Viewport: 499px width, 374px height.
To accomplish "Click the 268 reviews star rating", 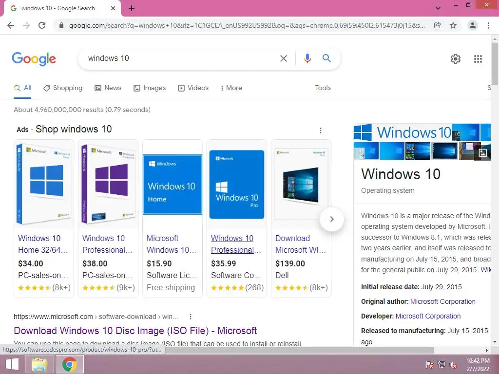I will pyautogui.click(x=237, y=288).
